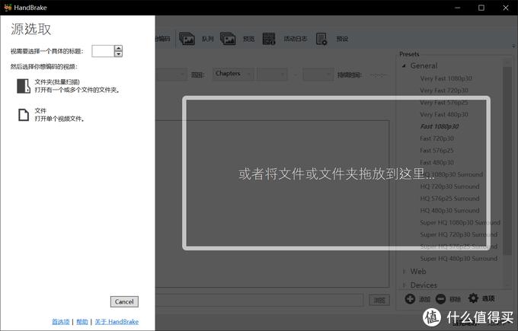Click the 文件夹(批量扫描) folder option text

pos(57,82)
